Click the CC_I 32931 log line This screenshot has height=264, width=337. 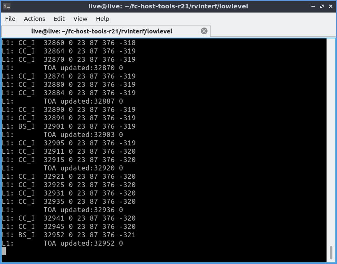tap(69, 193)
